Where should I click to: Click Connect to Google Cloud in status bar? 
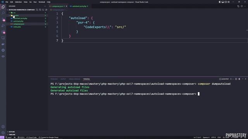pos(48,137)
